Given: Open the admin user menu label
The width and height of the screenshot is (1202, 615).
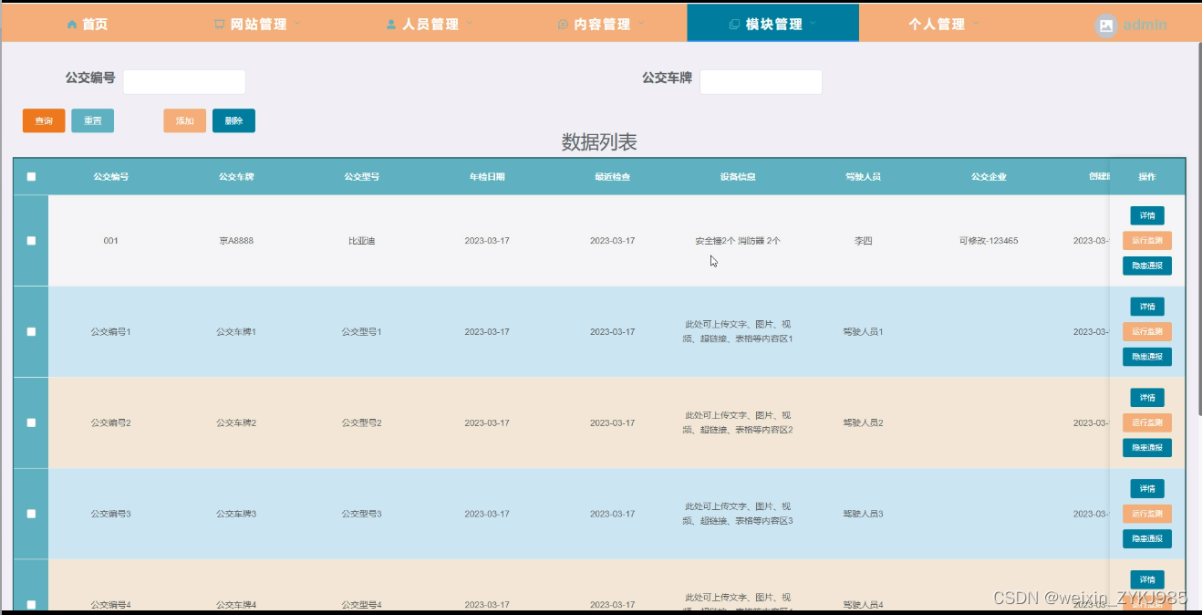Looking at the screenshot, I should pyautogui.click(x=1145, y=26).
